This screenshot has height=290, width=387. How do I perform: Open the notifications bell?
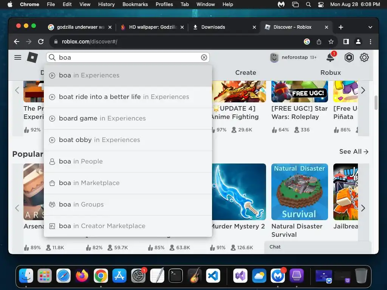click(330, 57)
